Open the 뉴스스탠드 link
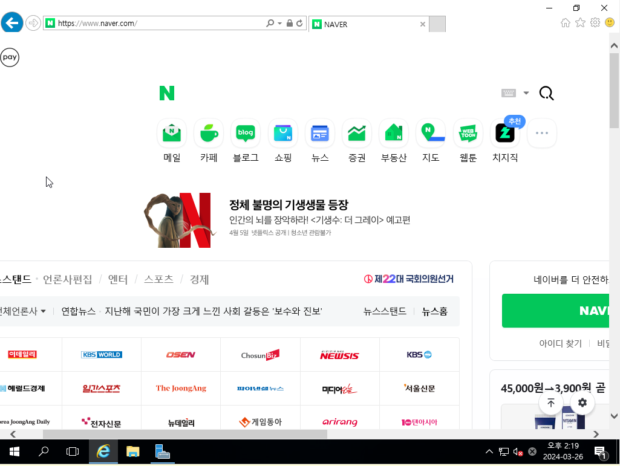620x466 pixels. (x=385, y=311)
